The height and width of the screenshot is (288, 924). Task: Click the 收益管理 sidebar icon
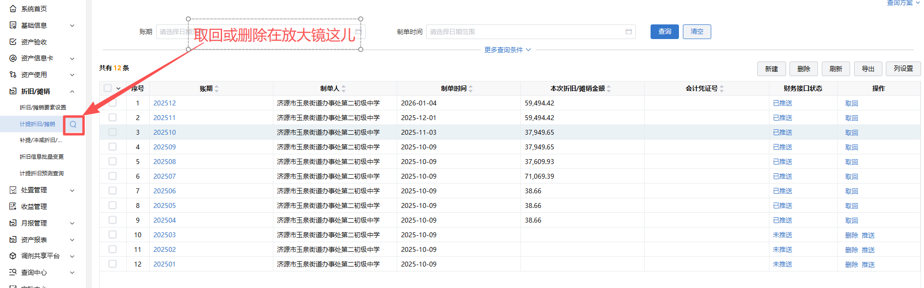pos(13,206)
